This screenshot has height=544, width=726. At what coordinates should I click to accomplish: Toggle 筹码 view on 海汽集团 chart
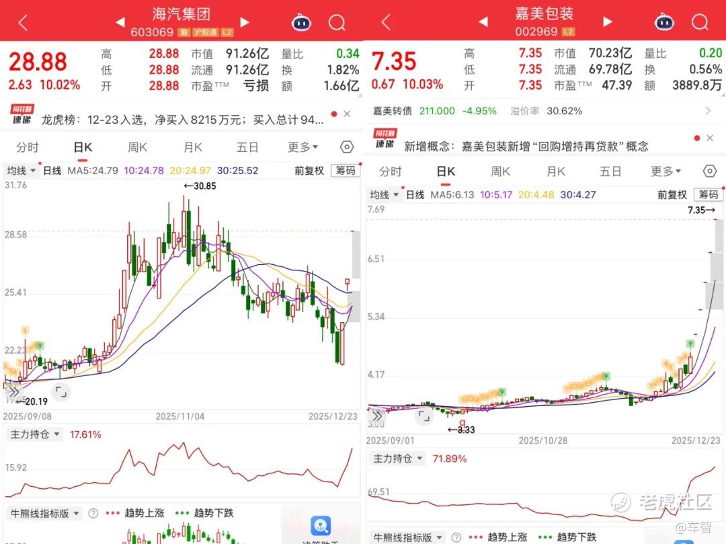tap(346, 170)
